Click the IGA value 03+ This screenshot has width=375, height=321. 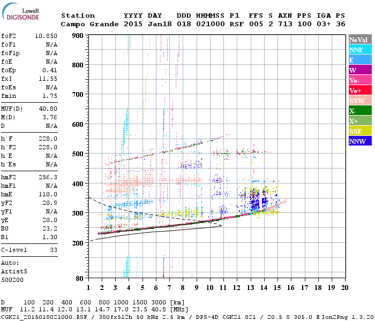[x=324, y=24]
